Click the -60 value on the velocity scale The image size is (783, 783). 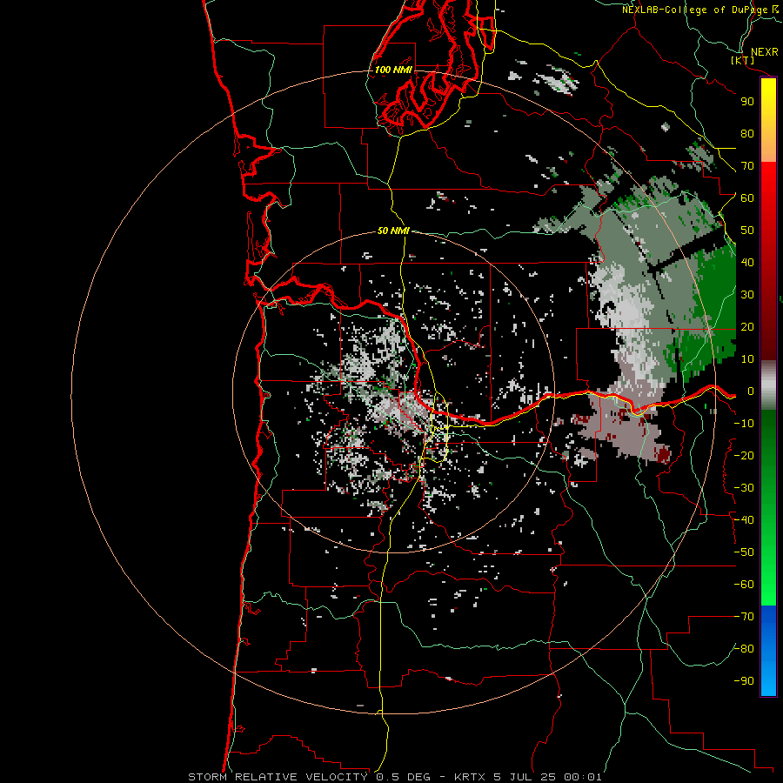coord(744,585)
